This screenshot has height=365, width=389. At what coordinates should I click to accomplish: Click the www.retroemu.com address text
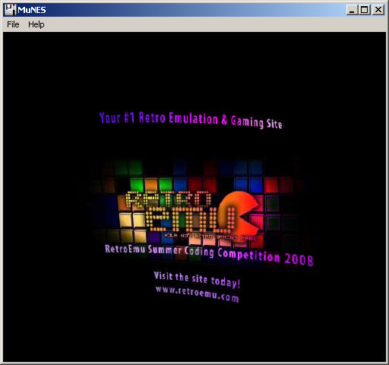[x=197, y=294]
